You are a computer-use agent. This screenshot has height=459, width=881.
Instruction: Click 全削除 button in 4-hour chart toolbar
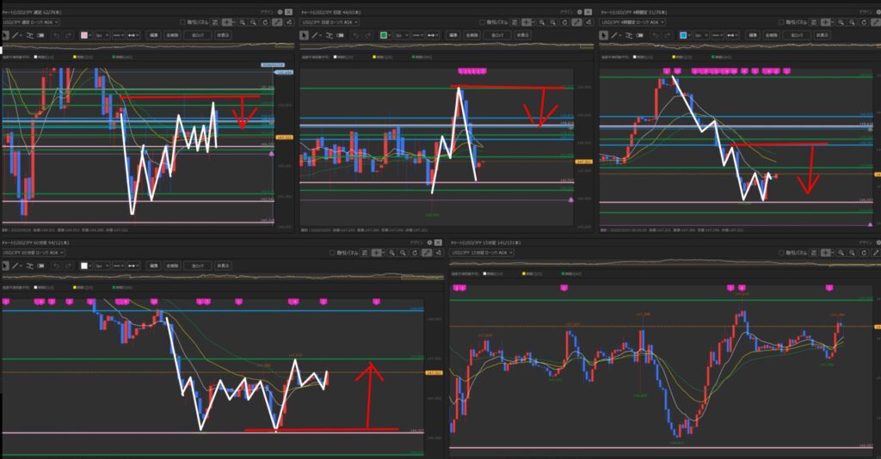[x=770, y=35]
